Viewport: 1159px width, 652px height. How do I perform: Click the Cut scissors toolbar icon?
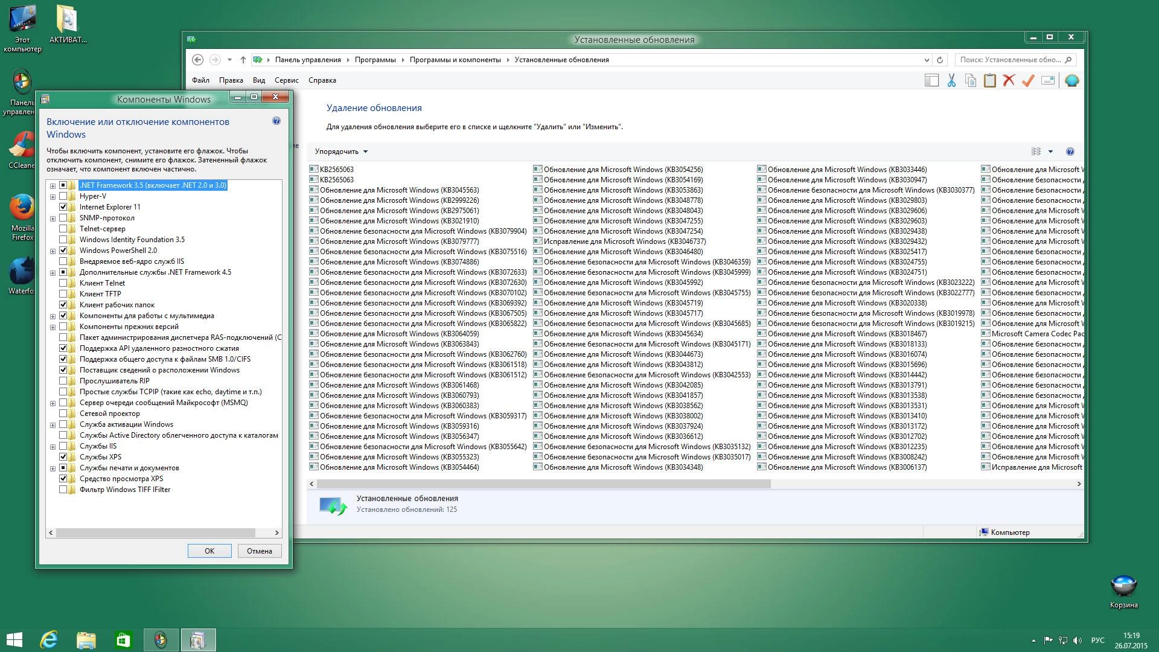pyautogui.click(x=951, y=80)
